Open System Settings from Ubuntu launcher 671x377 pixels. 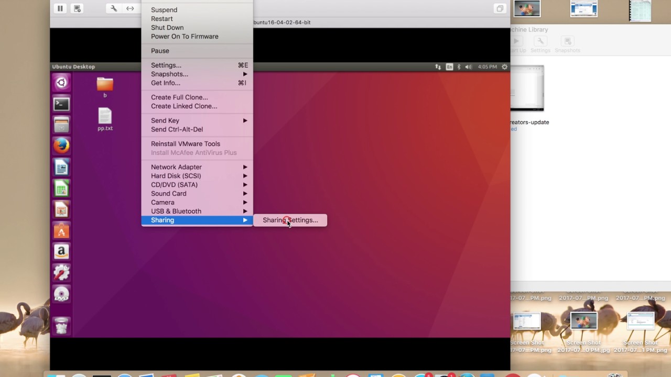point(61,272)
